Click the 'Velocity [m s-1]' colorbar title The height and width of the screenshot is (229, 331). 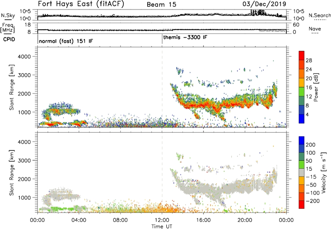[x=324, y=172]
